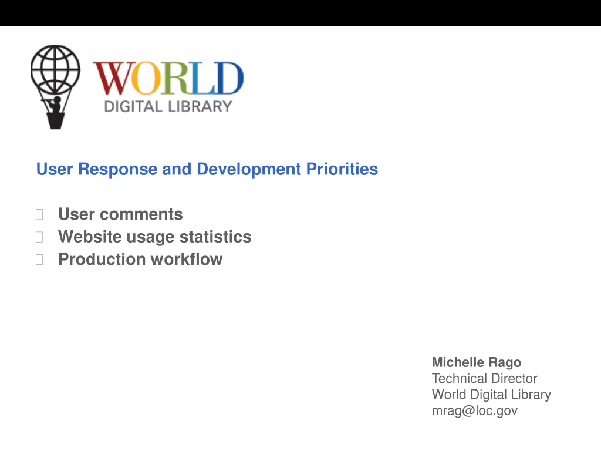Click the hot air balloon globe logo

coord(55,87)
